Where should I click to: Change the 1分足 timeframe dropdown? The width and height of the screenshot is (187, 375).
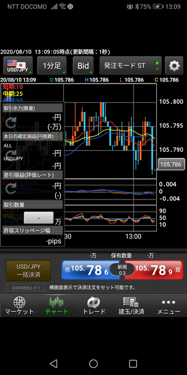pyautogui.click(x=52, y=66)
